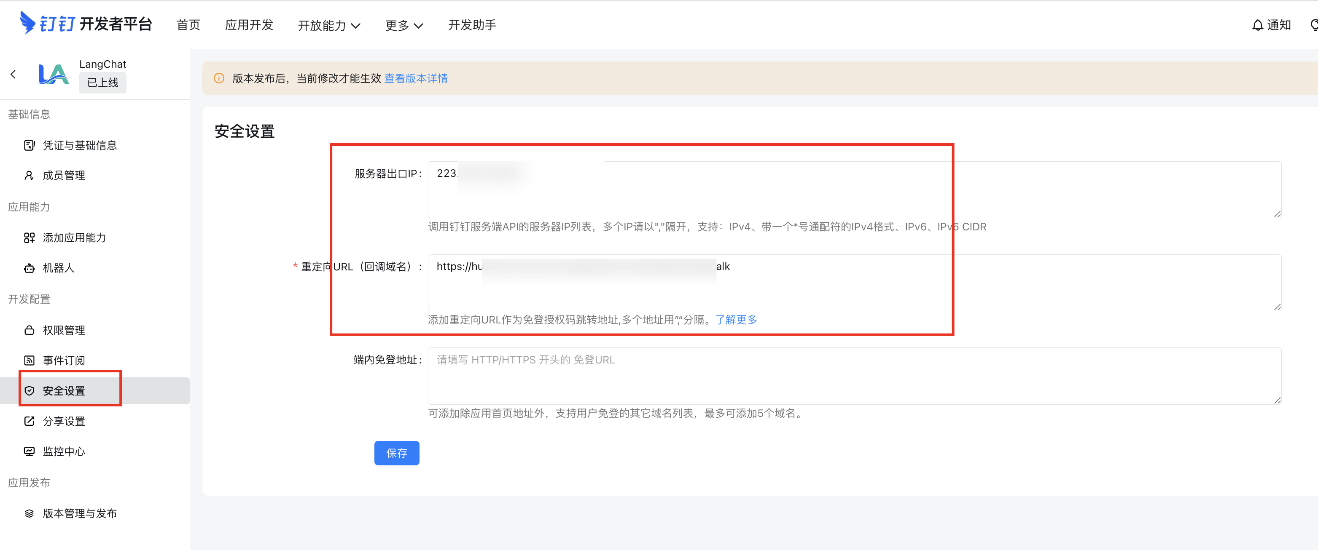Image resolution: width=1318 pixels, height=550 pixels.
Task: Click the LangChat app logo
Action: tap(53, 75)
